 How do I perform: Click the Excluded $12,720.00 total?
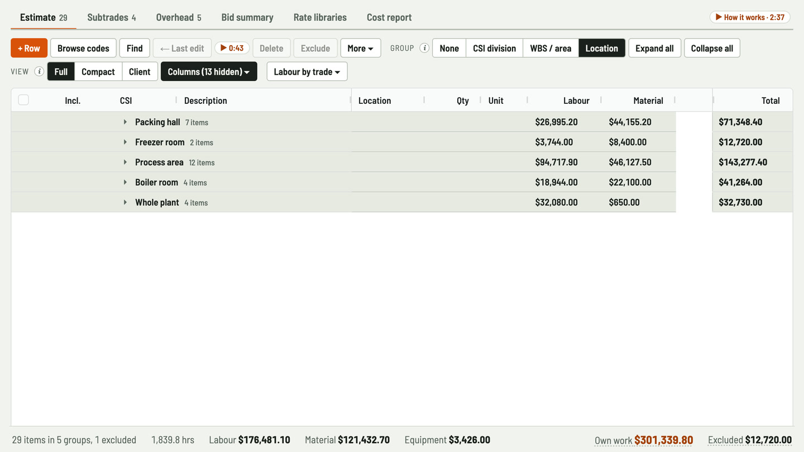pyautogui.click(x=750, y=440)
